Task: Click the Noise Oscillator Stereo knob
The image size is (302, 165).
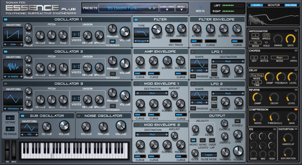Action: click(86, 127)
